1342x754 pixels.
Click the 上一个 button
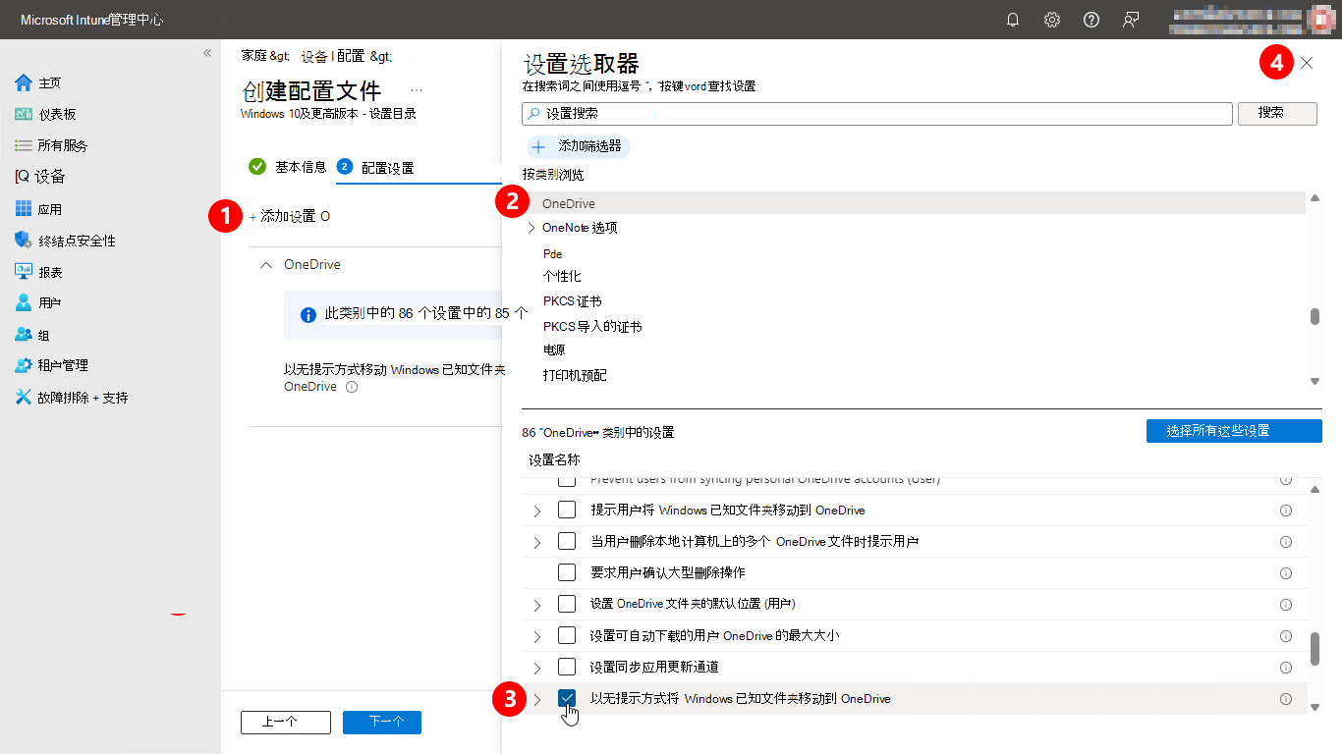point(286,722)
